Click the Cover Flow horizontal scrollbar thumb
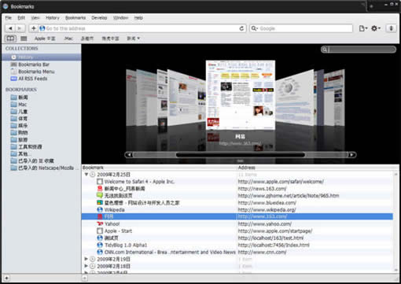The height and width of the screenshot is (284, 401). pyautogui.click(x=241, y=155)
